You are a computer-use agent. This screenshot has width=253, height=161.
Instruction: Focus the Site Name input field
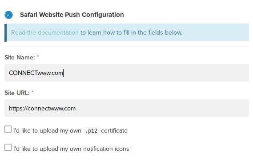click(126, 73)
